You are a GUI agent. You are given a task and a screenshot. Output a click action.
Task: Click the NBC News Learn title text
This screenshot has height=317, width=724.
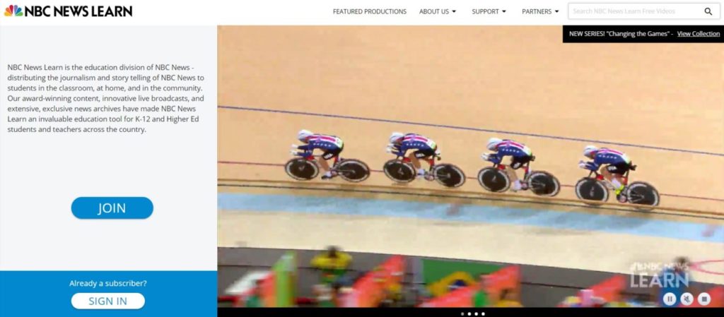click(x=78, y=11)
